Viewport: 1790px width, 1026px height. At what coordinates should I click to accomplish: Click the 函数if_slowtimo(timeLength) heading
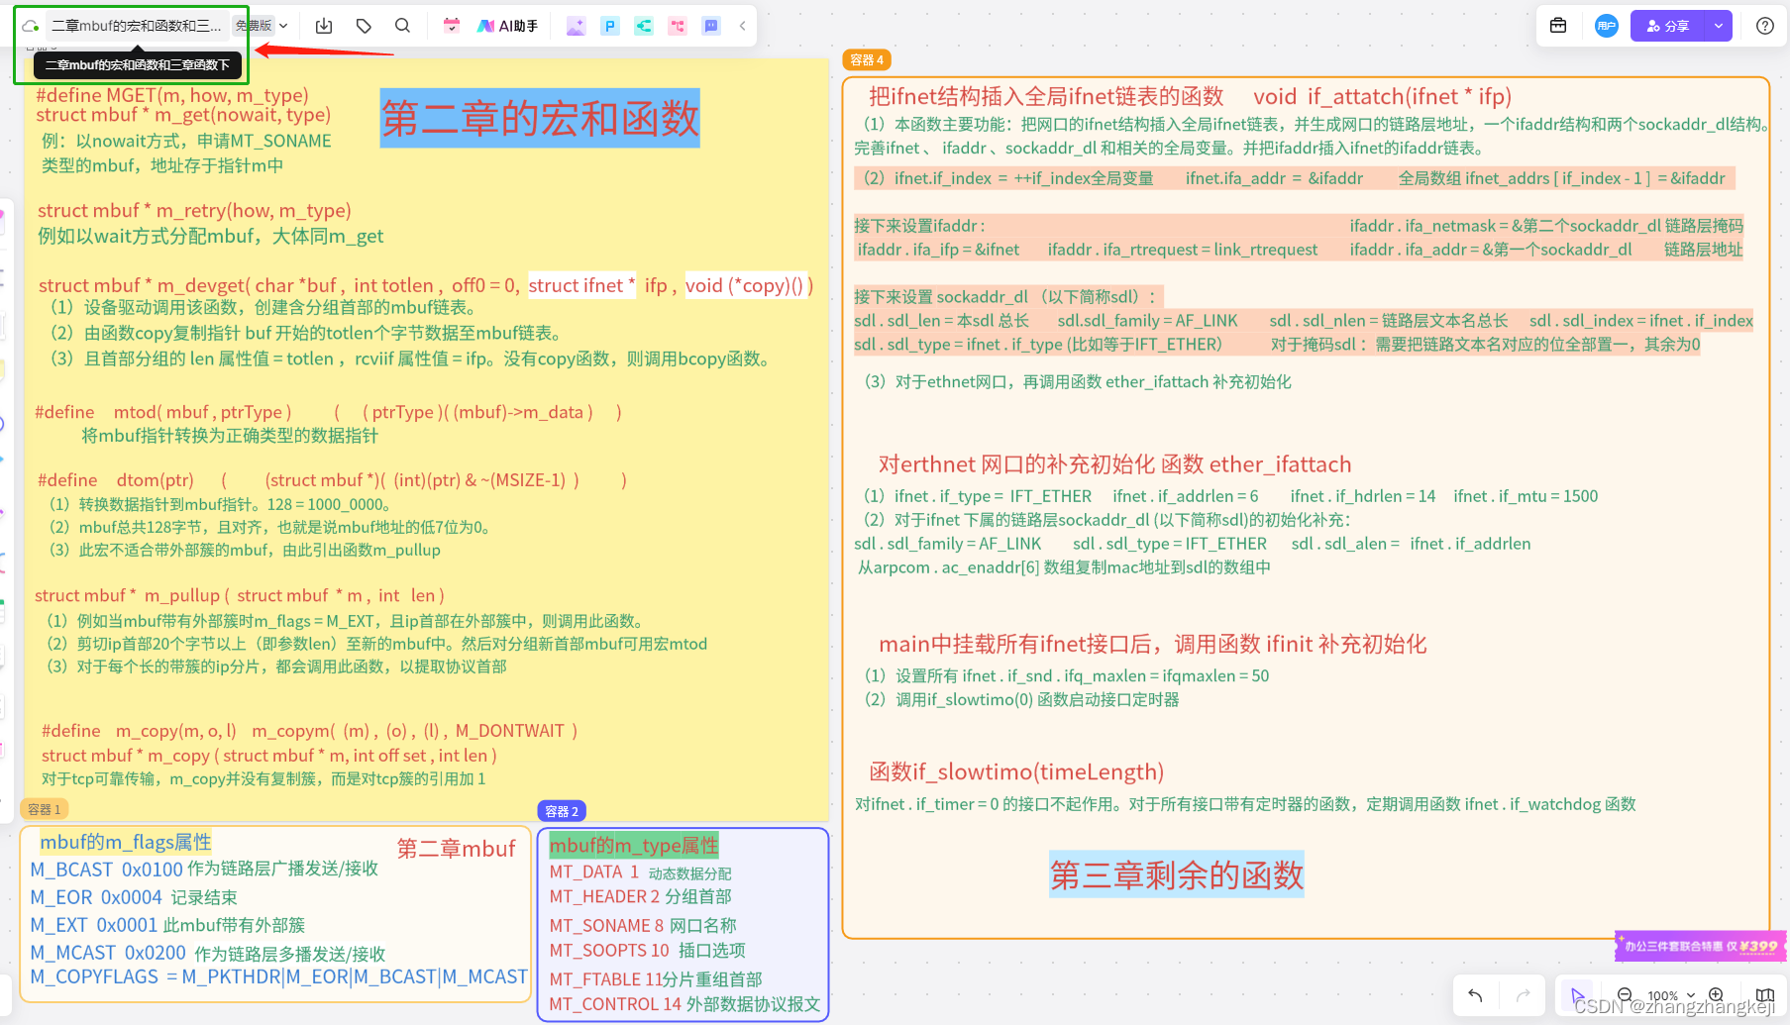(1016, 771)
